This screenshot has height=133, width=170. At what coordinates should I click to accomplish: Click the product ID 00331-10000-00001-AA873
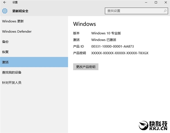(x=112, y=46)
